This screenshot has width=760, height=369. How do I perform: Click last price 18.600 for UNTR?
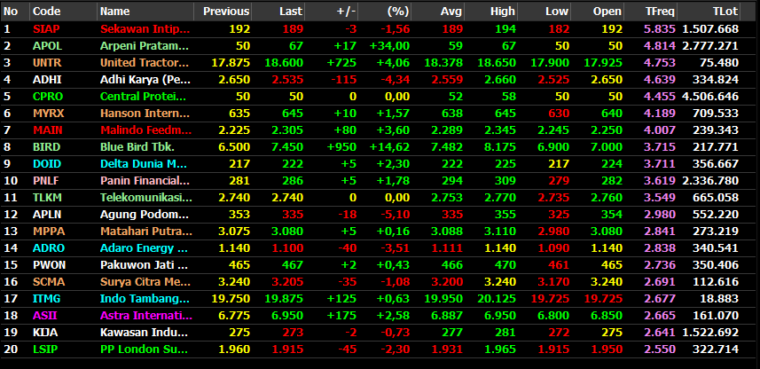click(x=284, y=63)
